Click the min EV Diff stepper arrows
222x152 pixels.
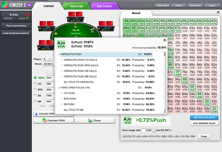(x=154, y=130)
